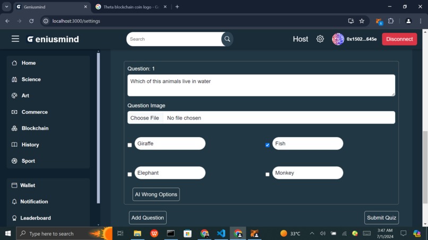Click the Host link
The width and height of the screenshot is (428, 240).
[x=300, y=39]
